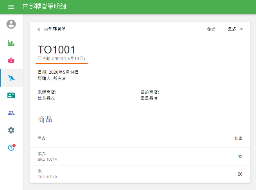
Task: Click the help question mark icon
Action: 11,148
